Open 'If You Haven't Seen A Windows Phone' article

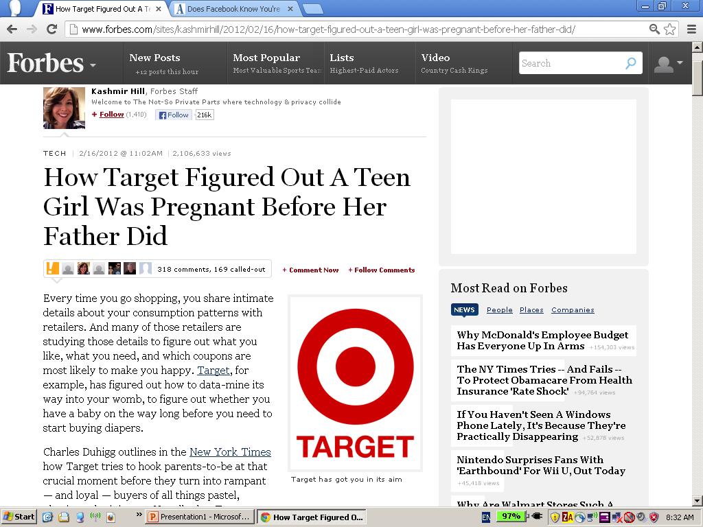tap(541, 425)
